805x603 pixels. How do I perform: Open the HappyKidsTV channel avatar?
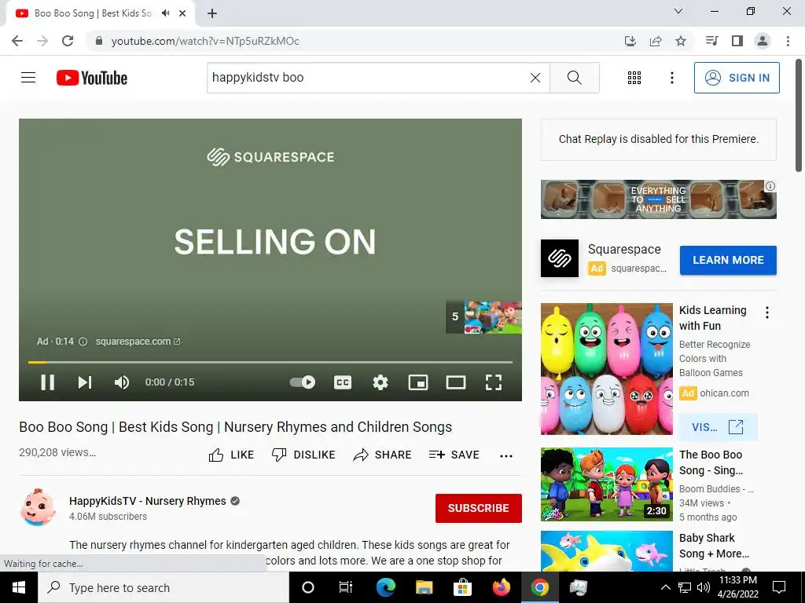[x=38, y=508]
